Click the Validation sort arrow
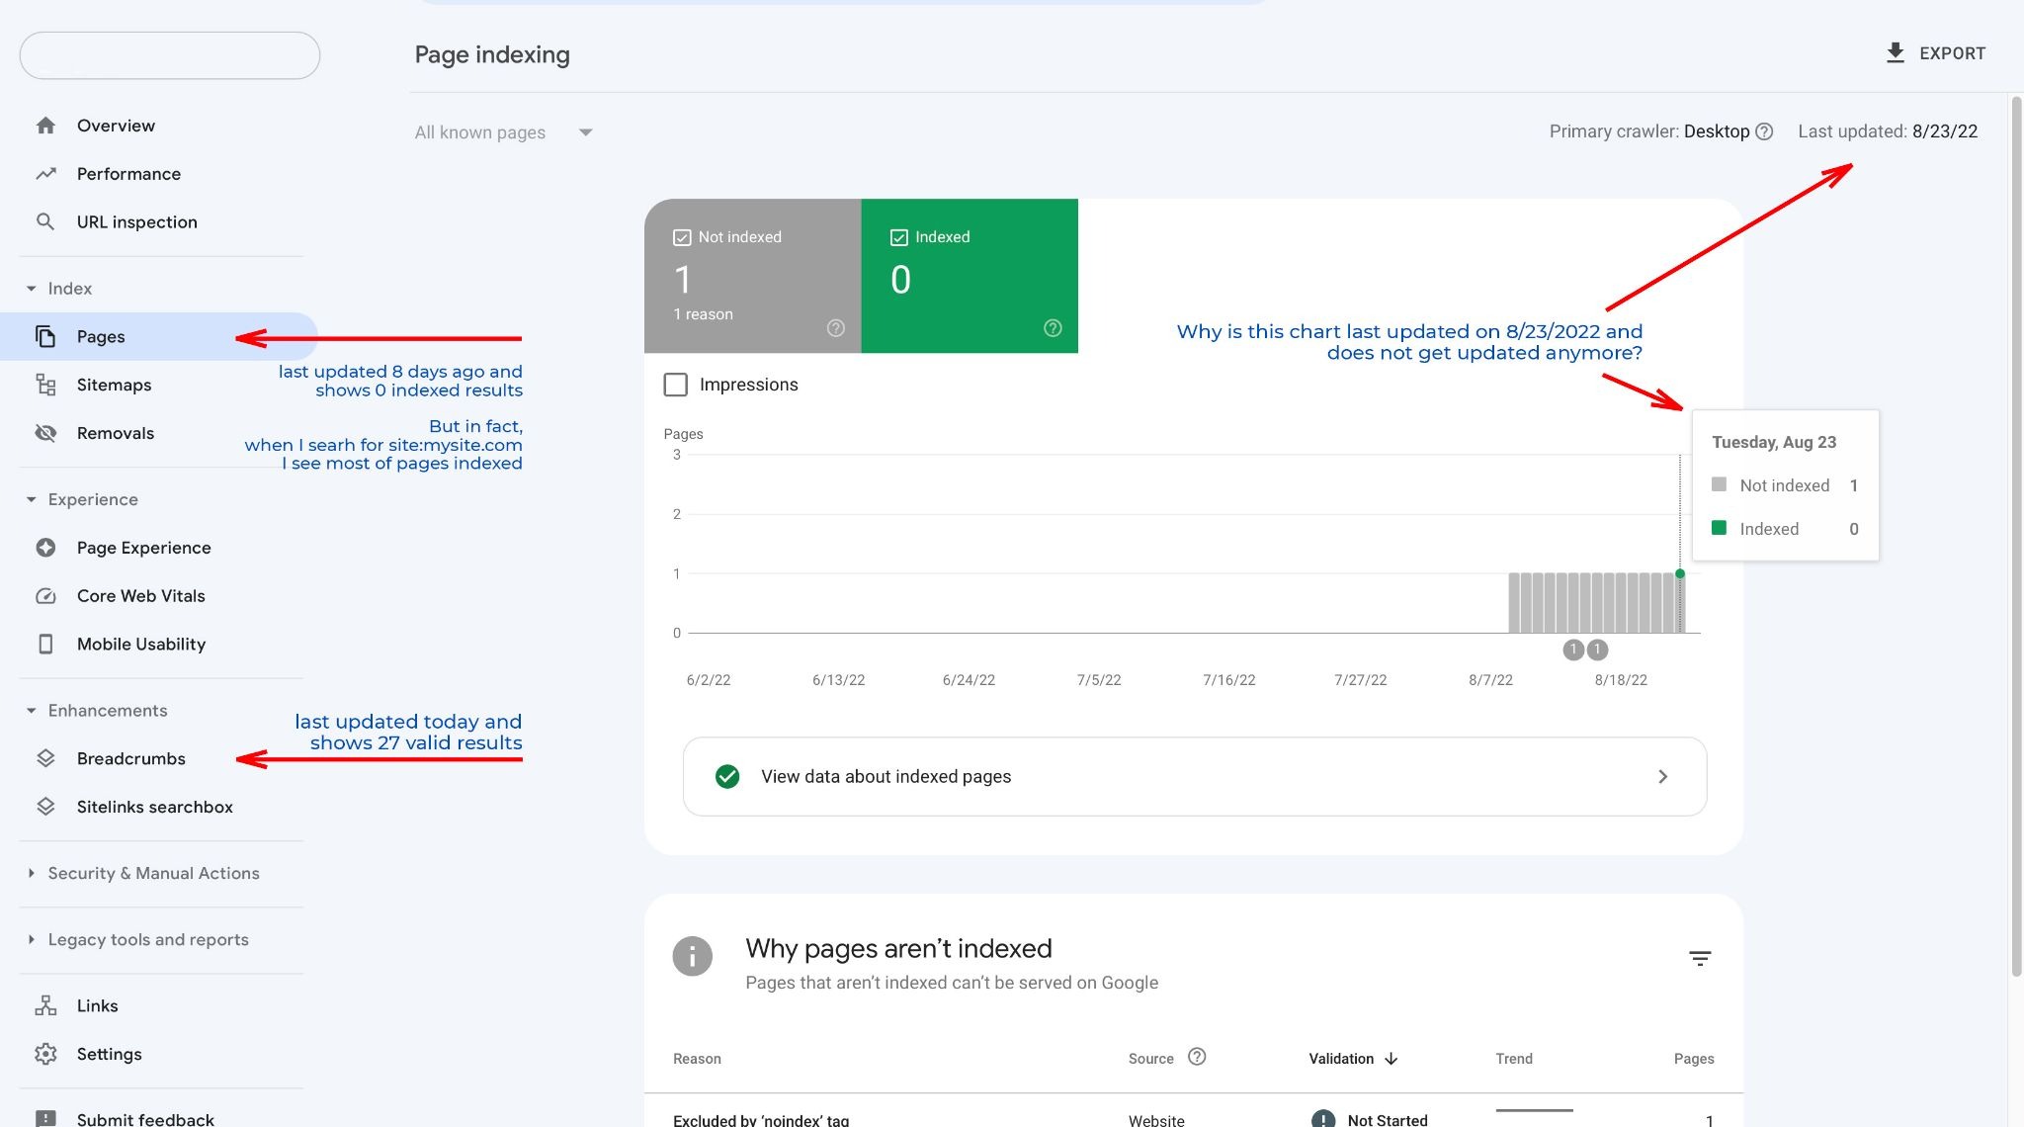The image size is (2024, 1127). point(1392,1058)
